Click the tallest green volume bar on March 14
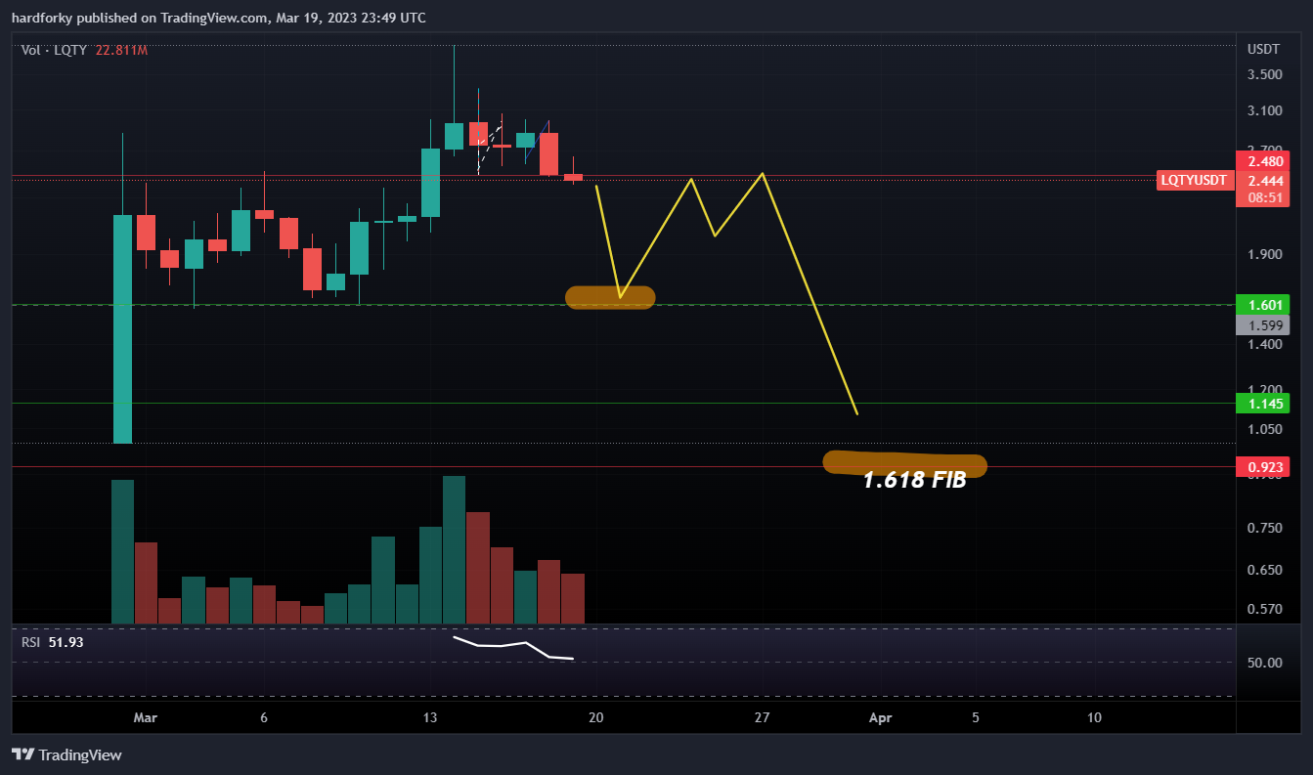This screenshot has height=775, width=1313. click(454, 549)
